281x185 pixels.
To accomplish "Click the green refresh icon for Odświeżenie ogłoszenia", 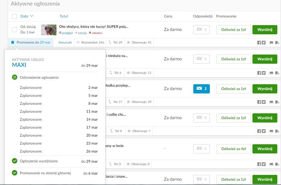I will [x=14, y=77].
